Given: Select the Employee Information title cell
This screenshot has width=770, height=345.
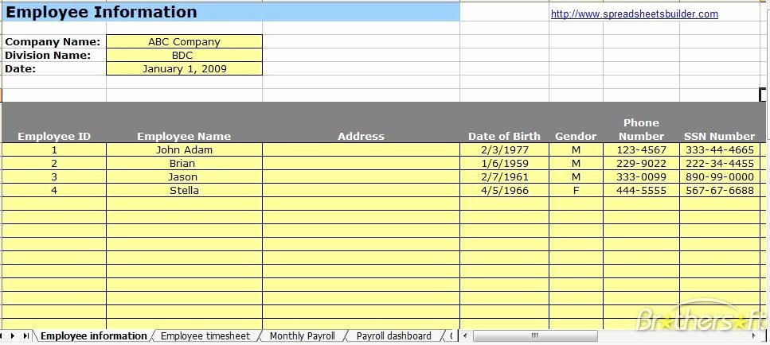Looking at the screenshot, I should pyautogui.click(x=231, y=12).
